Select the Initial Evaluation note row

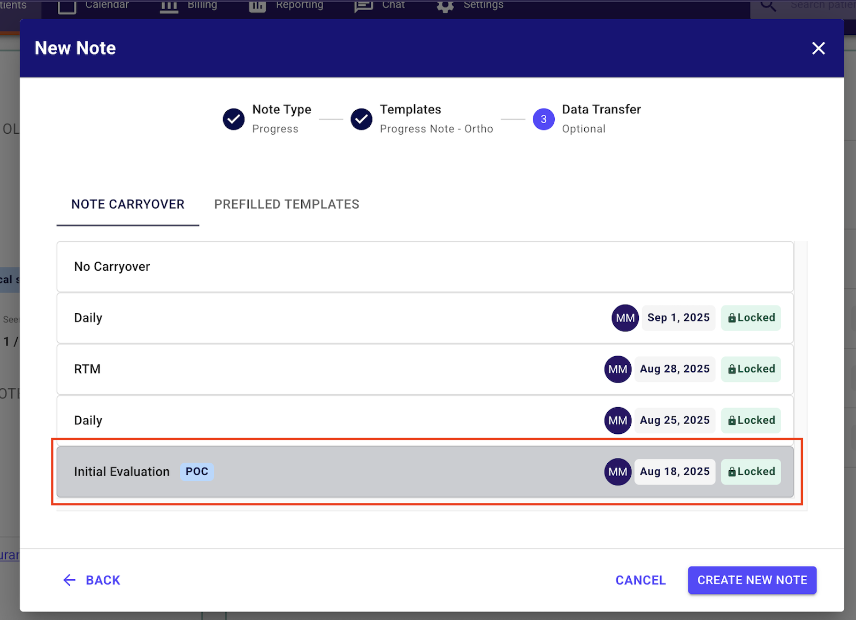(374, 472)
